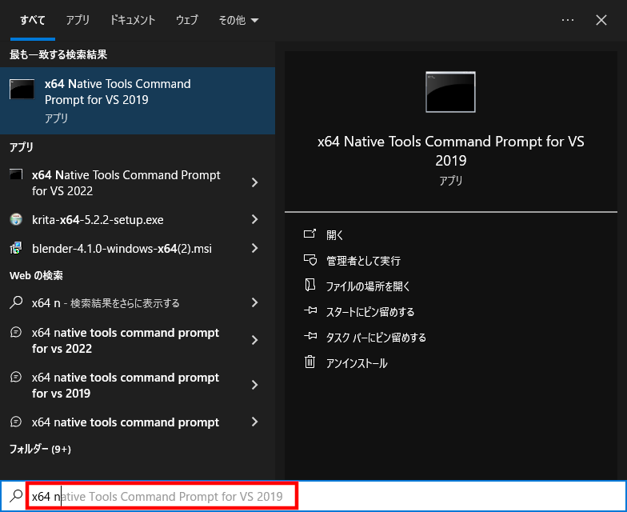Click chat icon beside 'for vs 2022' web suggestion

click(x=16, y=333)
